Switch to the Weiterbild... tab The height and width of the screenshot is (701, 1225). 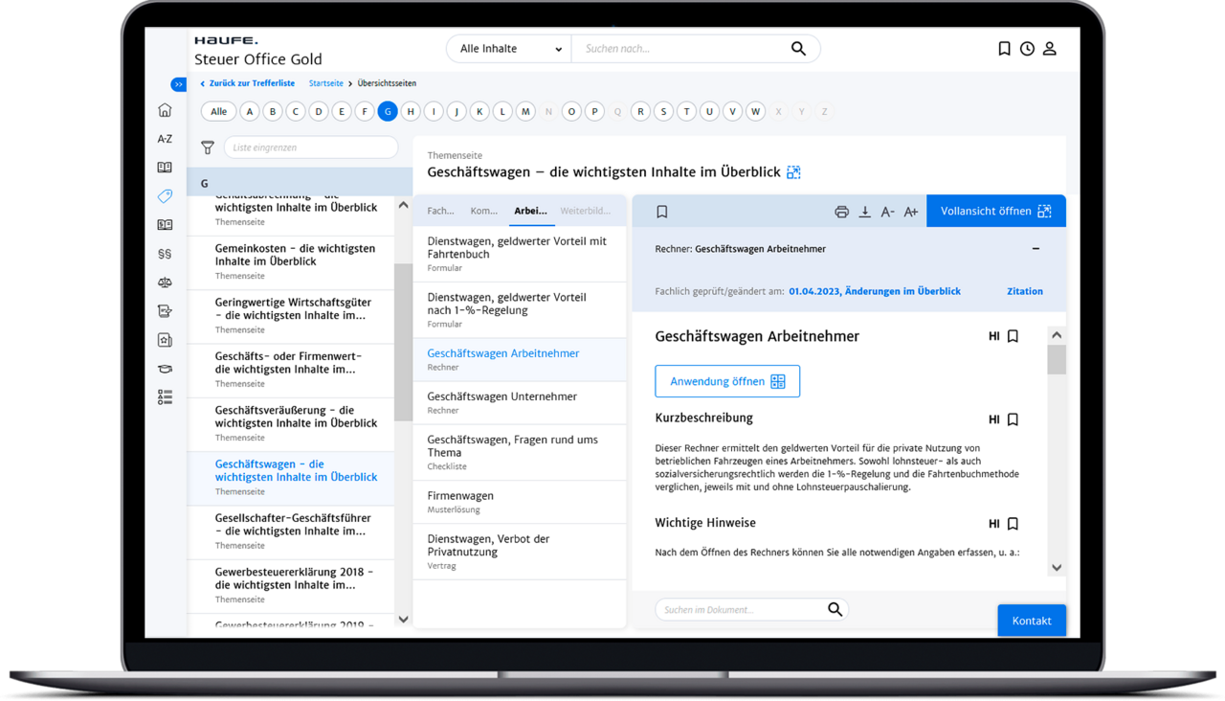coord(586,211)
